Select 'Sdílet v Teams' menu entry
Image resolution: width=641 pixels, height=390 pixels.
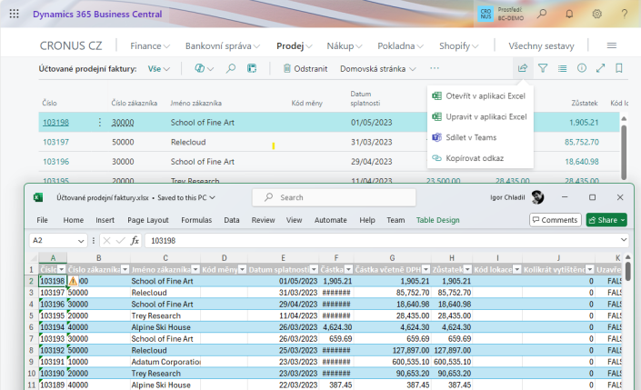(470, 137)
